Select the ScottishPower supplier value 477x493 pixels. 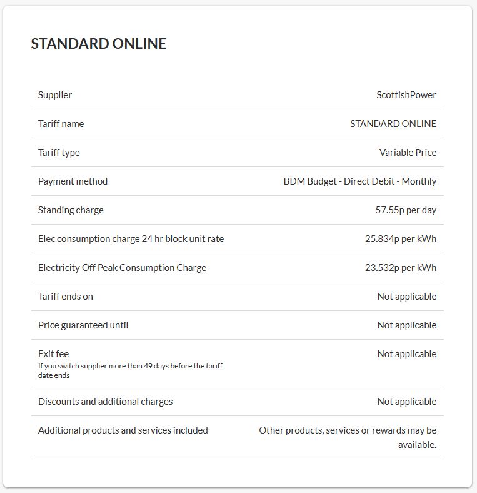(x=406, y=95)
